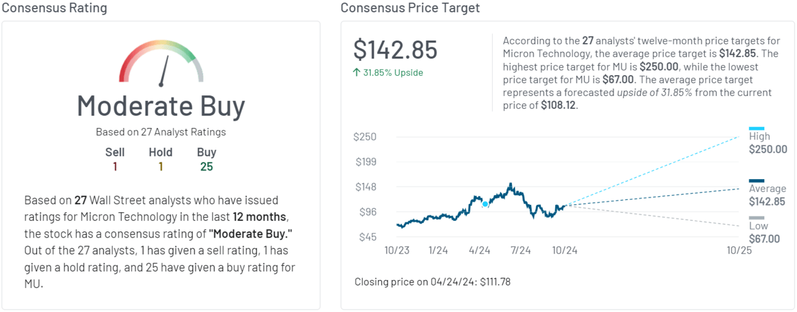The image size is (797, 312).
Task: Click the green upside arrow icon
Action: click(356, 73)
